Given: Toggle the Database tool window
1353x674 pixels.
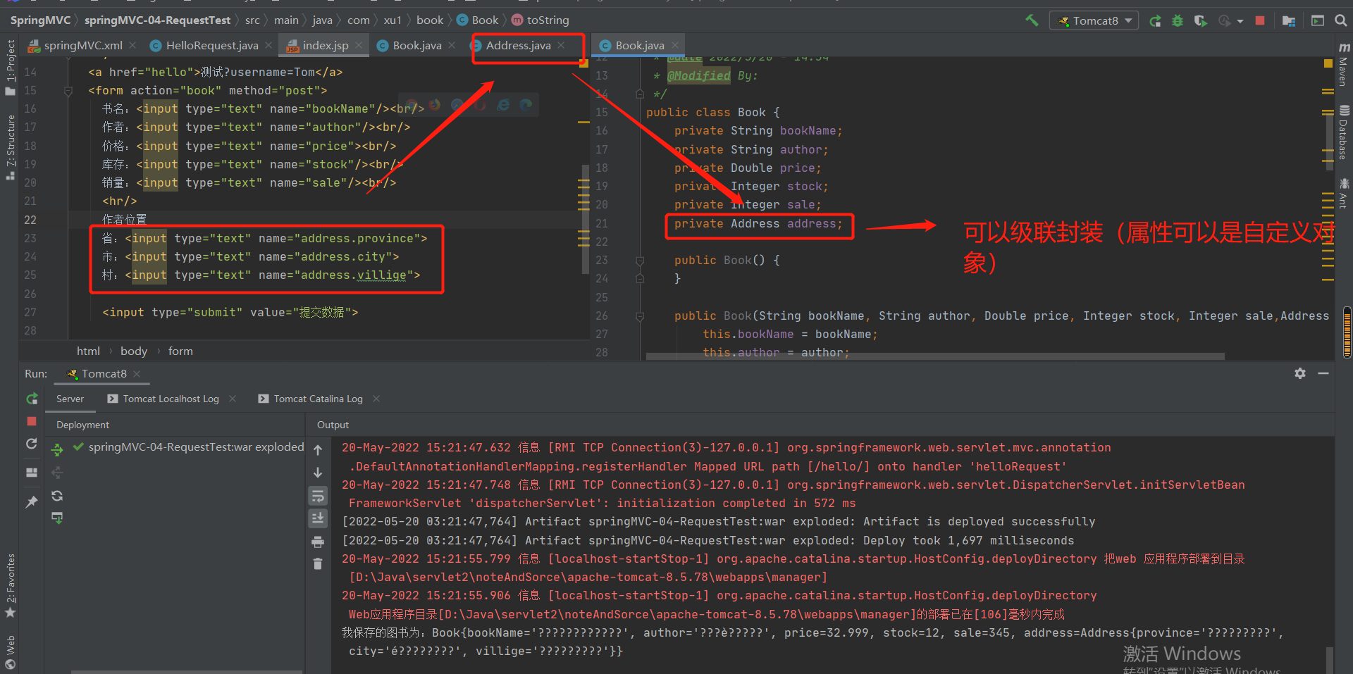Looking at the screenshot, I should point(1344,132).
